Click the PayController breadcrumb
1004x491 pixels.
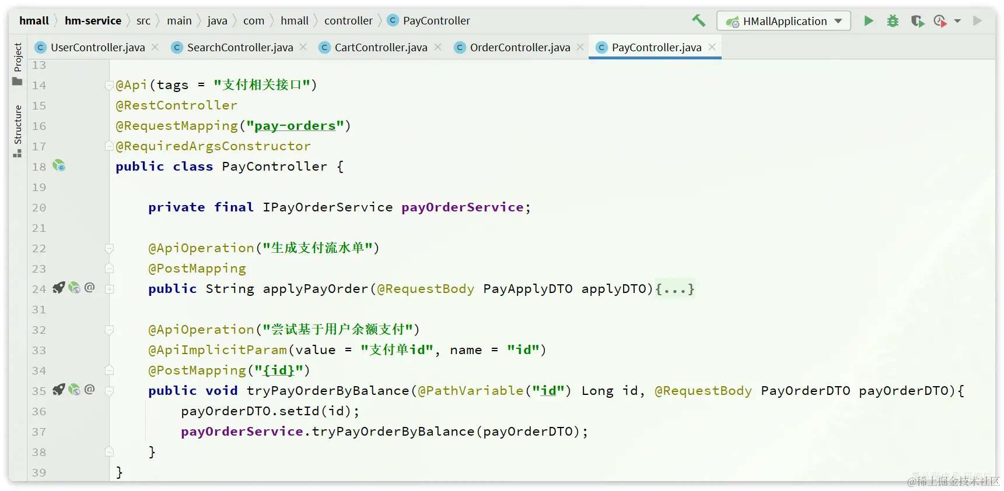click(x=429, y=21)
